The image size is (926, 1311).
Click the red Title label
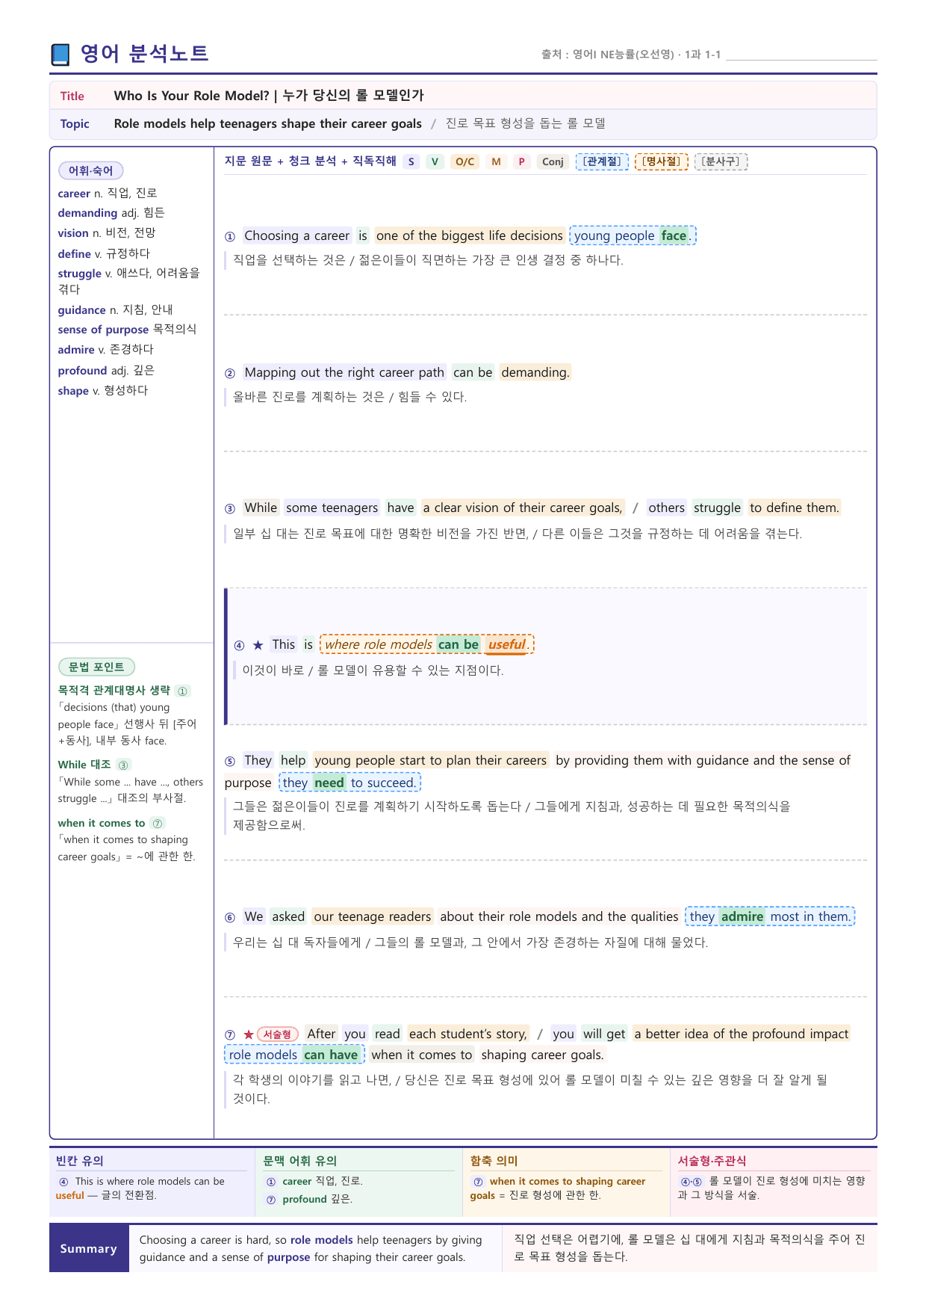[x=72, y=96]
